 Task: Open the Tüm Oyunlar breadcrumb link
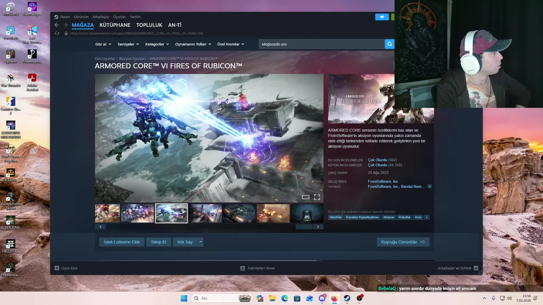105,58
